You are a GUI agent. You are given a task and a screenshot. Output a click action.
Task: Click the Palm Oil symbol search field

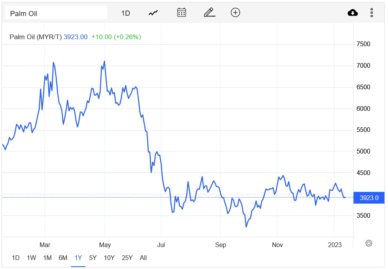(x=56, y=13)
